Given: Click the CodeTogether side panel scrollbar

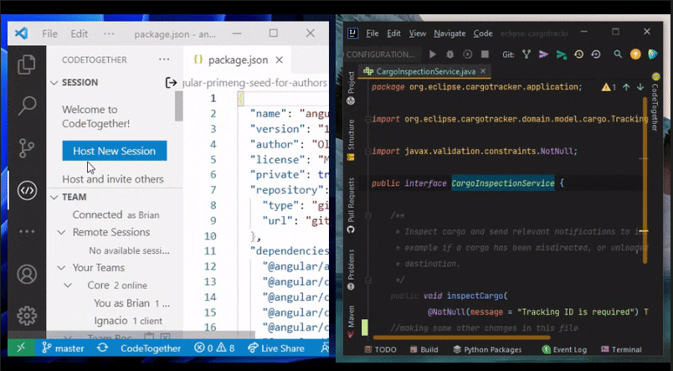Looking at the screenshot, I should coord(178,106).
